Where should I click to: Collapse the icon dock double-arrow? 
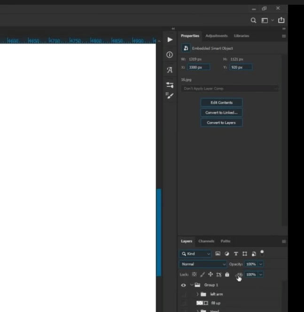(x=173, y=29)
